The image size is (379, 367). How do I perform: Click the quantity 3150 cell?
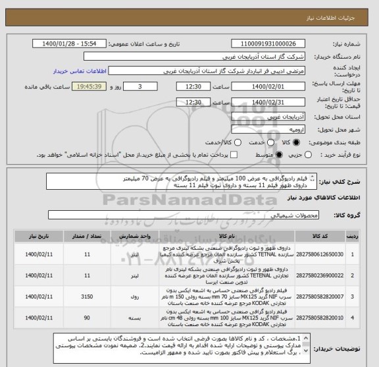[x=87, y=296]
